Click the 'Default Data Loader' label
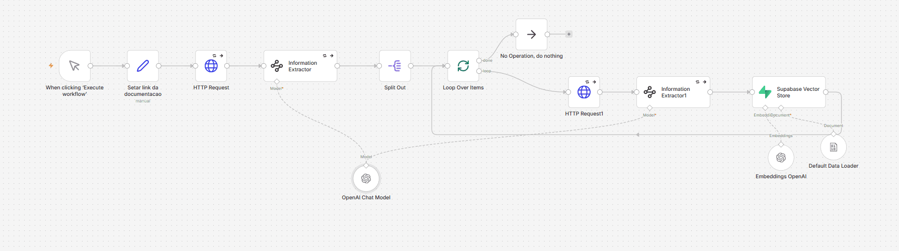 pos(834,166)
